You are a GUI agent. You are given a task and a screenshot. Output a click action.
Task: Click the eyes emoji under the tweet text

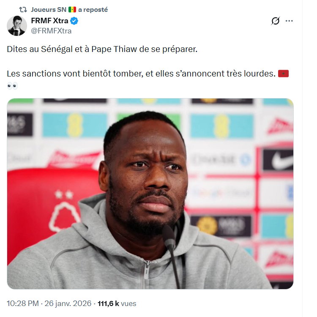[12, 86]
